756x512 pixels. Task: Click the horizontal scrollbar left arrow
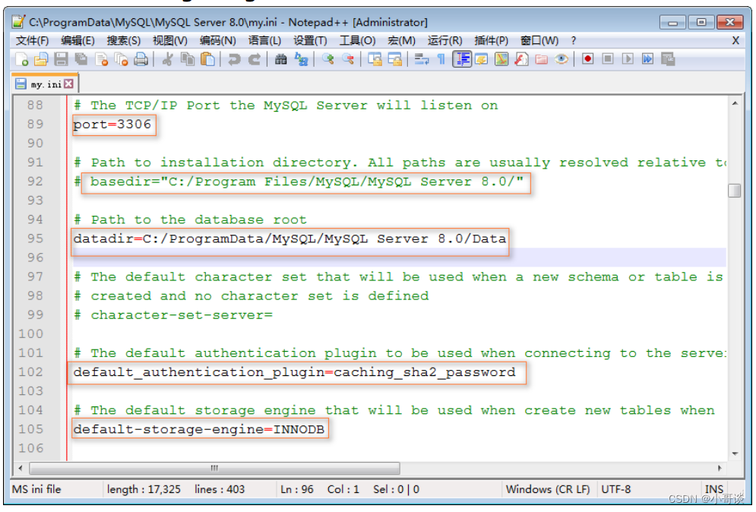point(21,468)
